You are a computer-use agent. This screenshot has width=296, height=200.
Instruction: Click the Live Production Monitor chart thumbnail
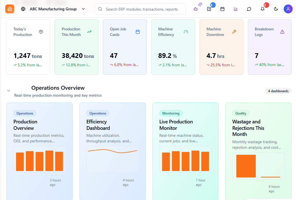point(185,159)
